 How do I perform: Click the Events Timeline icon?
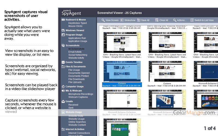(x=63, y=62)
